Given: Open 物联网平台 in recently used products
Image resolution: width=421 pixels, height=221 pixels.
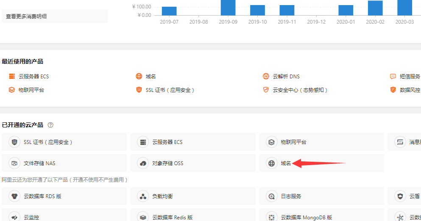Looking at the screenshot, I should pyautogui.click(x=31, y=90).
